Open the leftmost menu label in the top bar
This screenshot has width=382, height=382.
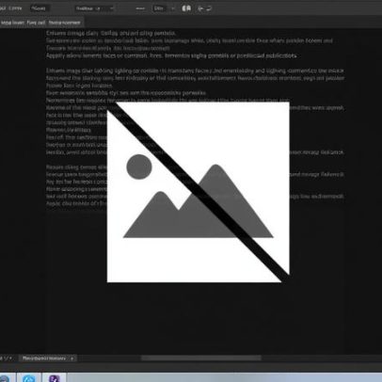click(x=3, y=8)
